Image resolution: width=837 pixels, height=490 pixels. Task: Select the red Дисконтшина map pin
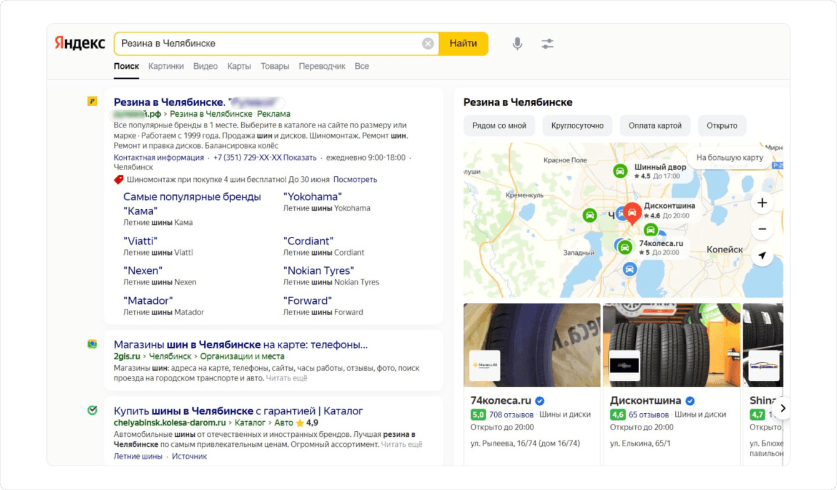632,212
